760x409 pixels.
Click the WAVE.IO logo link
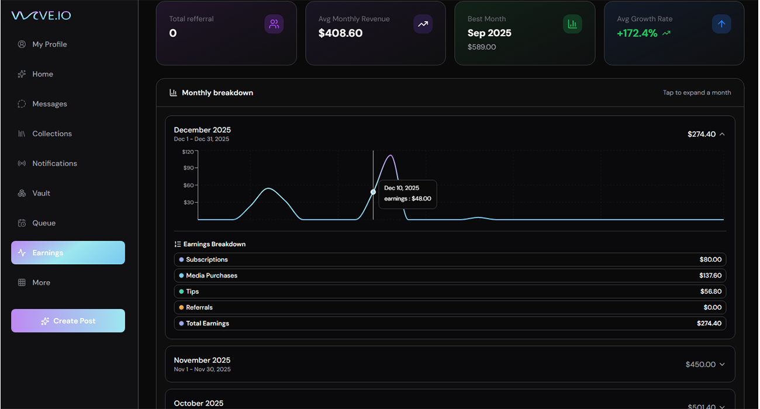(x=41, y=16)
